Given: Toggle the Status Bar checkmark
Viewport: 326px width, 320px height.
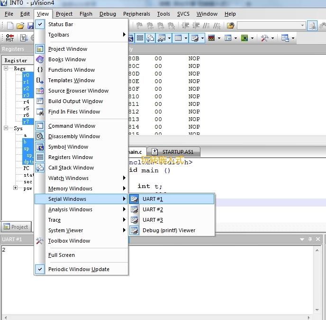Looking at the screenshot, I should point(40,24).
